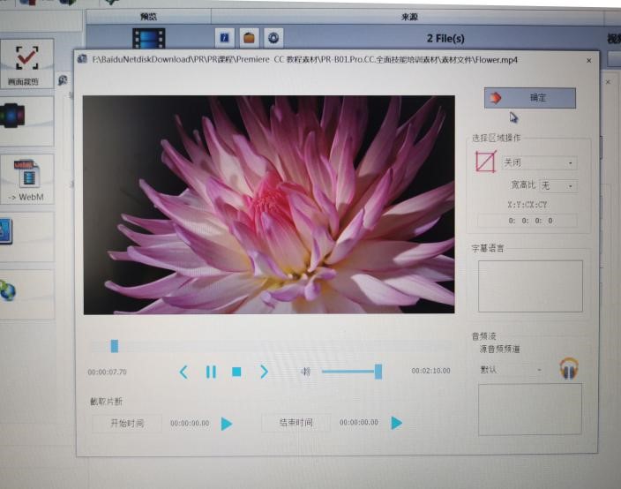Play from end time using blue triangle

point(396,423)
